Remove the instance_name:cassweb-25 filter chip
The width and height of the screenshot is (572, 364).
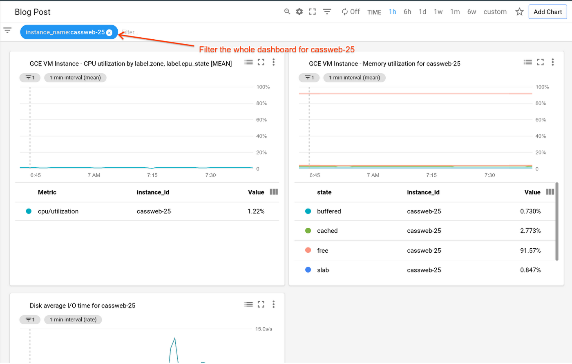(x=109, y=33)
